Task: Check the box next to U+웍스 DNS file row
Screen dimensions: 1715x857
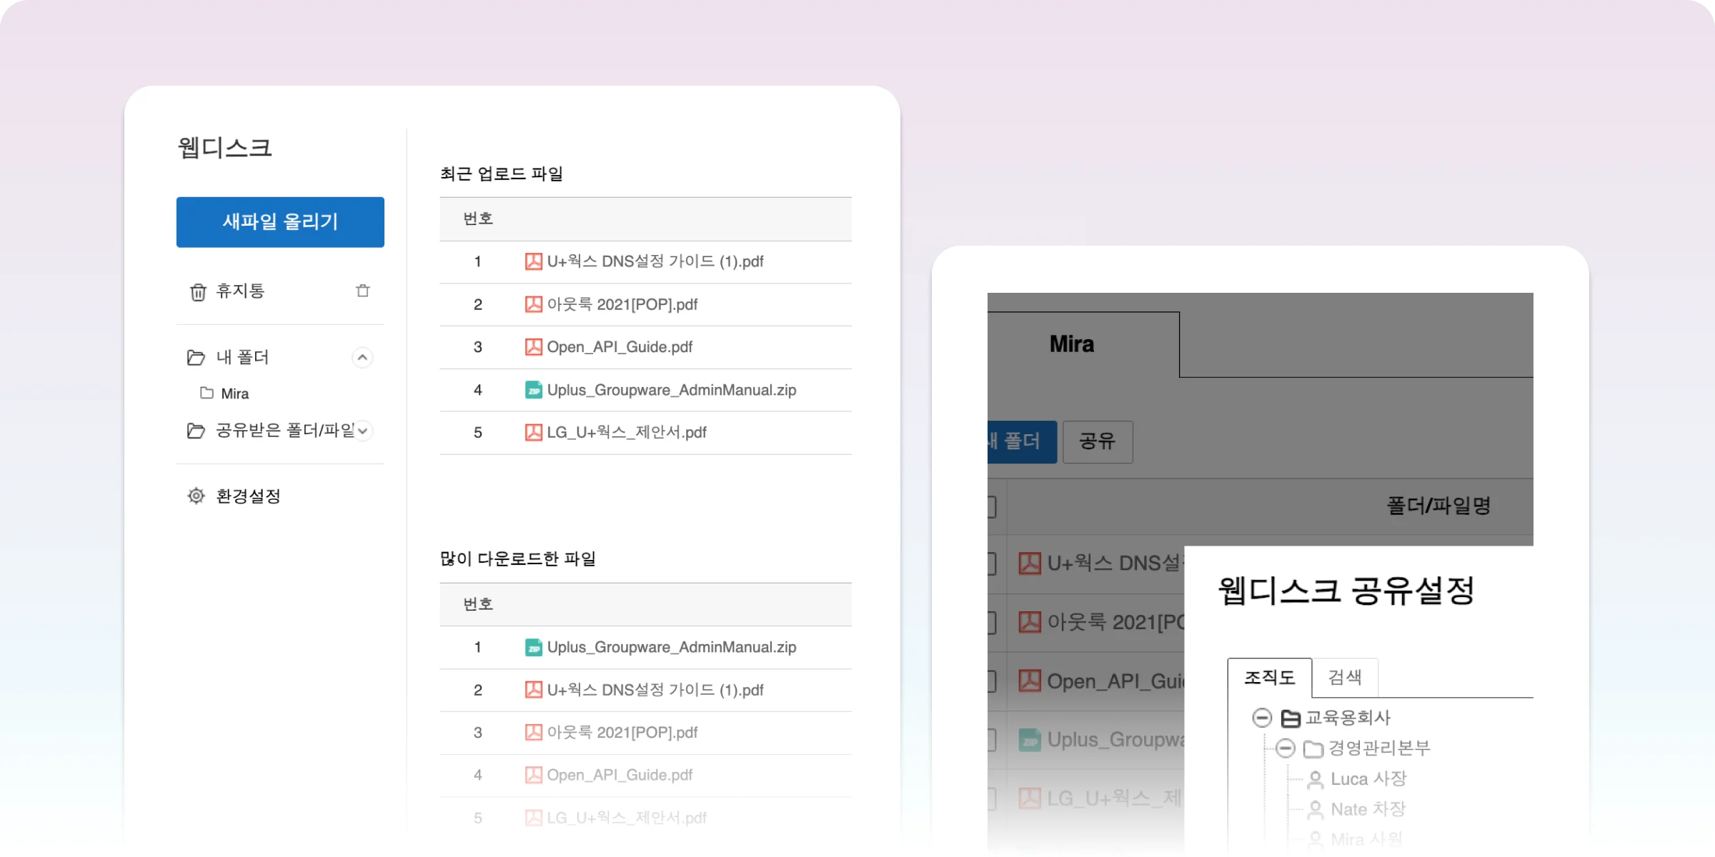Action: click(992, 563)
